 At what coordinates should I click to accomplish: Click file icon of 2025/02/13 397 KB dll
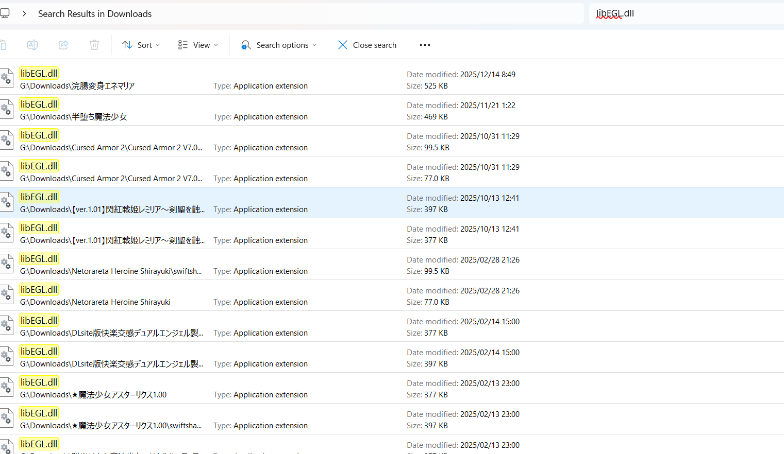[6, 418]
